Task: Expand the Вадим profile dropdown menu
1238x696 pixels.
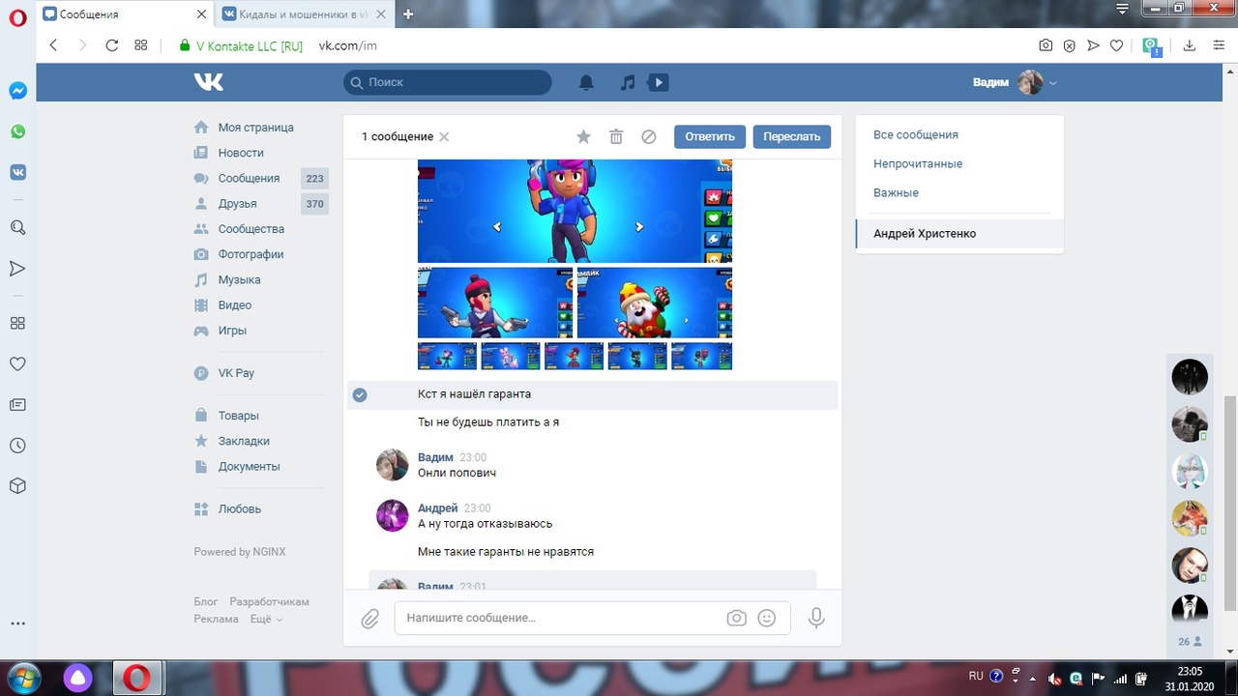Action: click(x=1053, y=83)
